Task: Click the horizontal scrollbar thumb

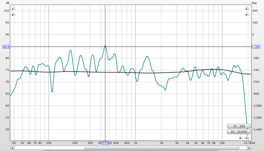Action: coord(162,148)
